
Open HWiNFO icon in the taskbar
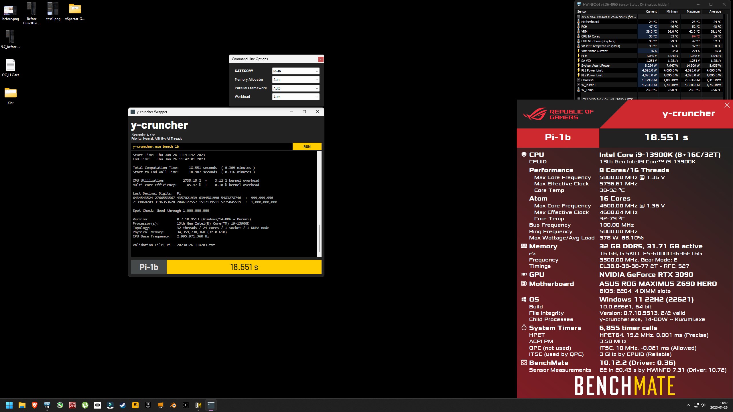click(x=47, y=405)
